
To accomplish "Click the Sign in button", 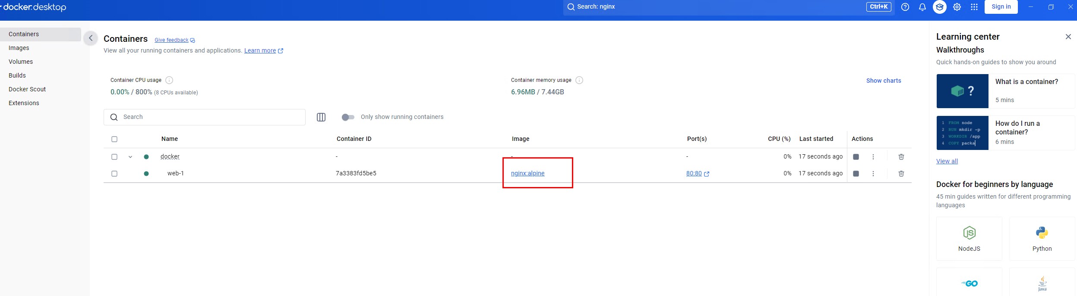I will [1001, 7].
